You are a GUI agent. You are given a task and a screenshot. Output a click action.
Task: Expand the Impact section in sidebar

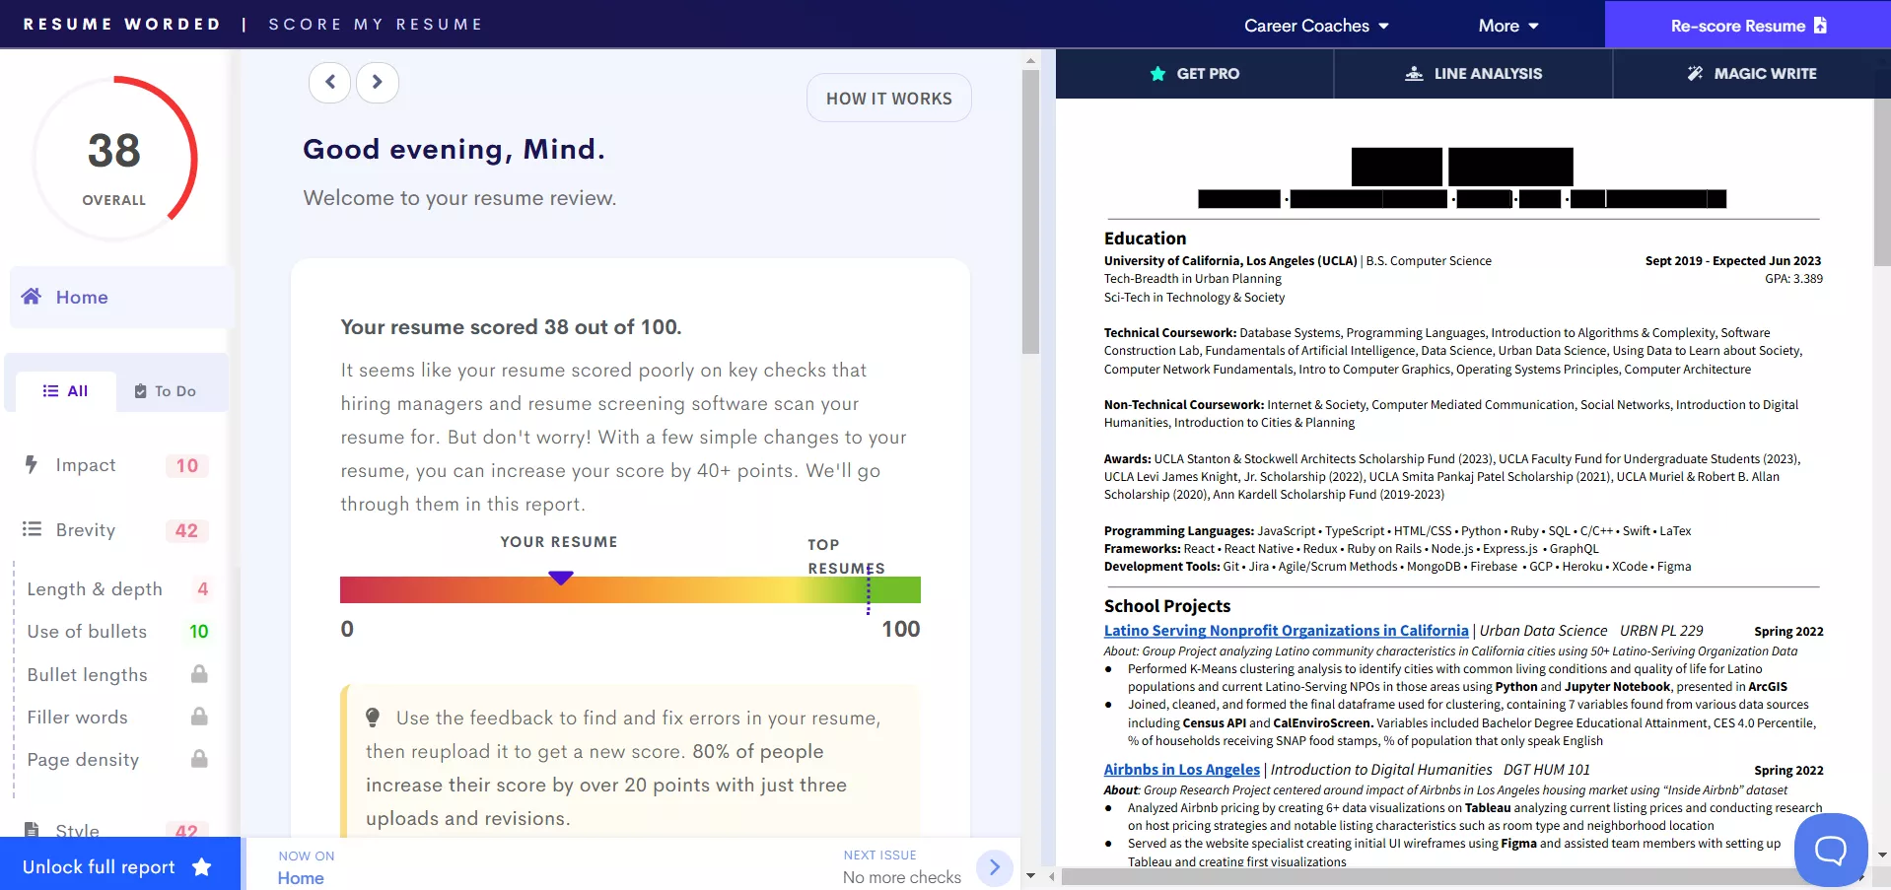point(86,465)
